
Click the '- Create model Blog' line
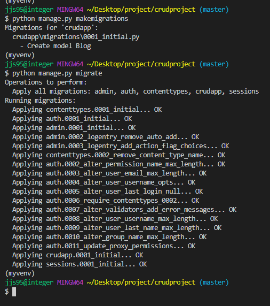pyautogui.click(x=55, y=46)
